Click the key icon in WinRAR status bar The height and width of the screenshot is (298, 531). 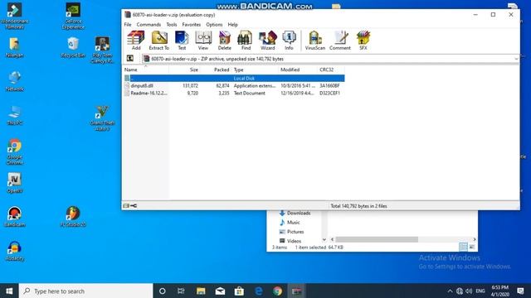pos(134,206)
